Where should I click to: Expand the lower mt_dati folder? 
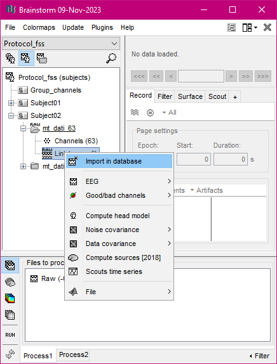(23, 166)
